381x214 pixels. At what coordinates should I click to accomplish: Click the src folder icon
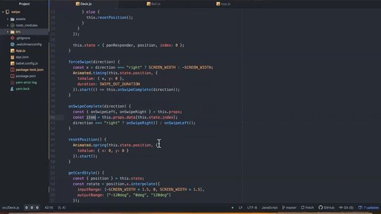pos(13,32)
